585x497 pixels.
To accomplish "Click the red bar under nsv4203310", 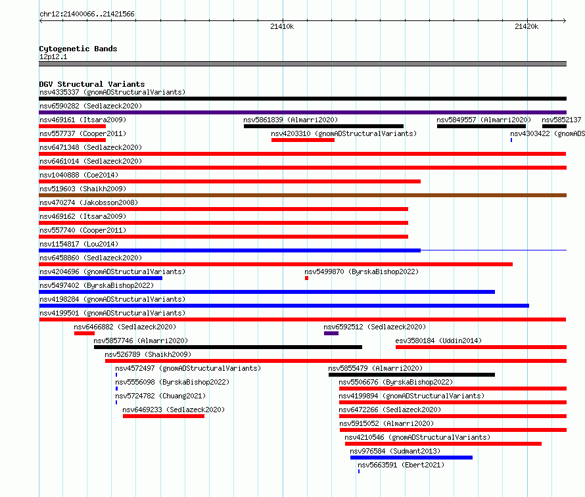I will point(303,140).
